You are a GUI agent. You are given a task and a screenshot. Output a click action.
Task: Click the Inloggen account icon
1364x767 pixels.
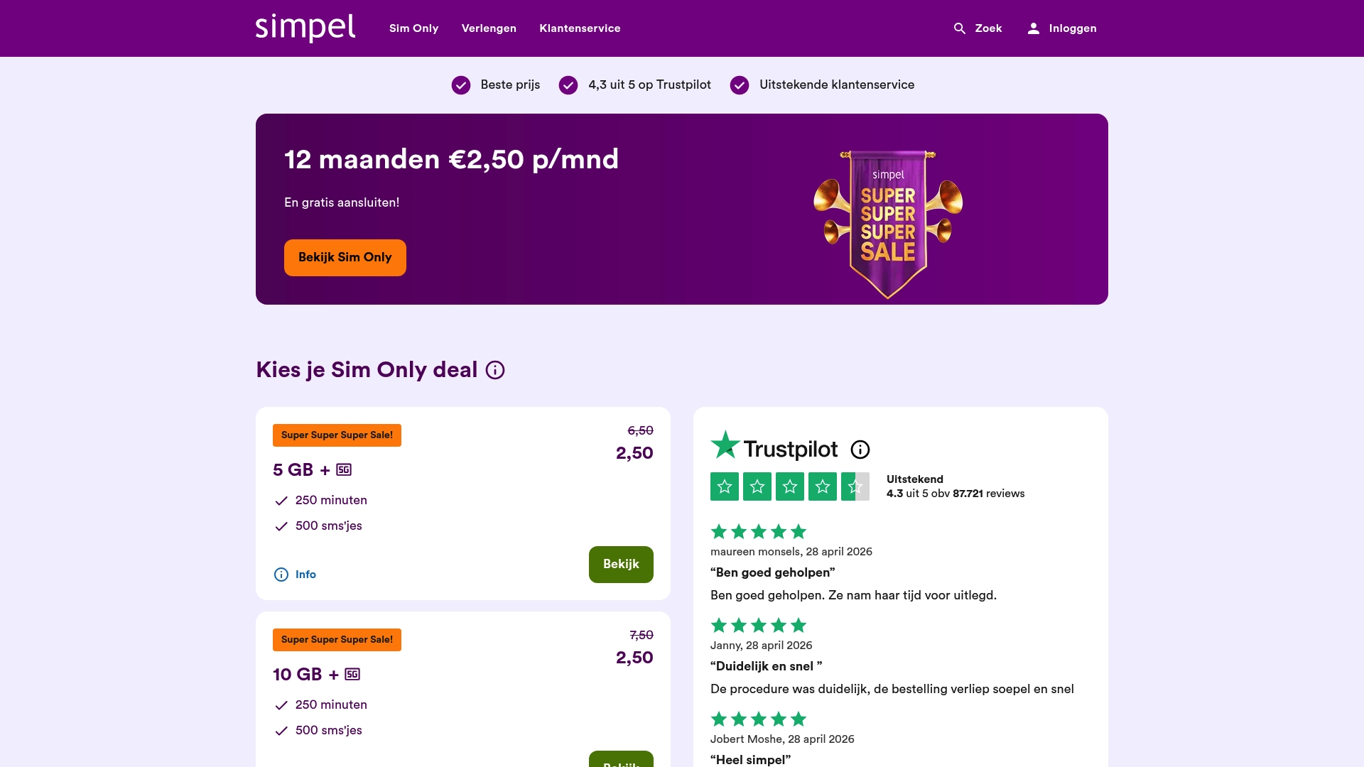(1032, 28)
